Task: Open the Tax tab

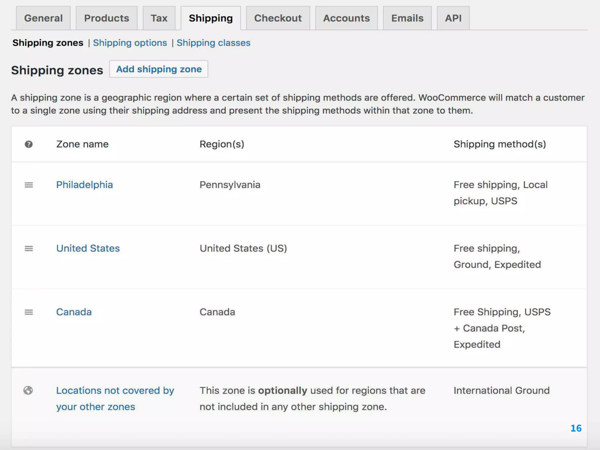Action: [159, 18]
